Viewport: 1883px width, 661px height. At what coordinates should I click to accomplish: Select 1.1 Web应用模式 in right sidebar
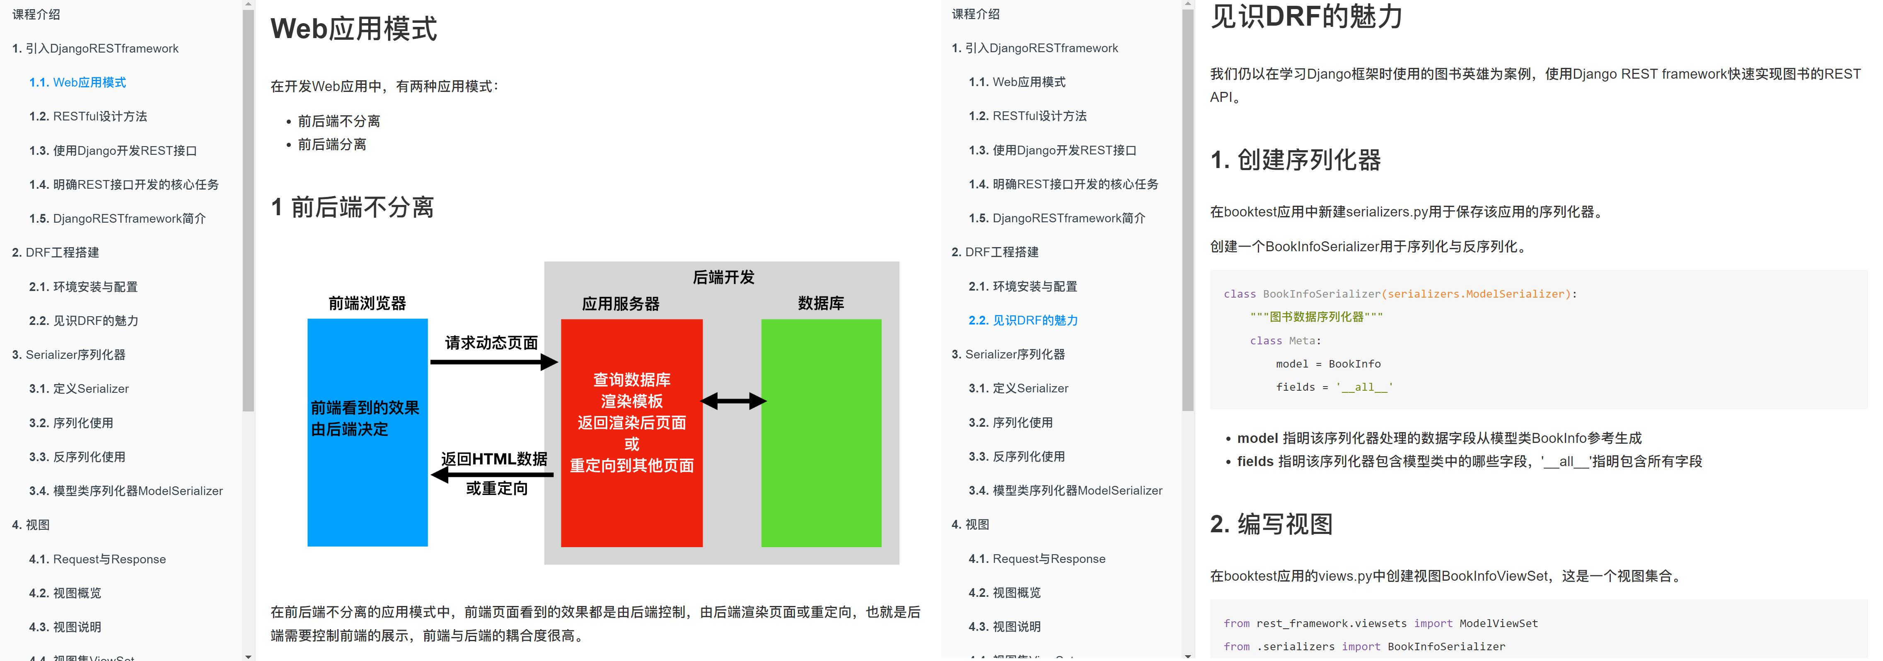[1017, 82]
